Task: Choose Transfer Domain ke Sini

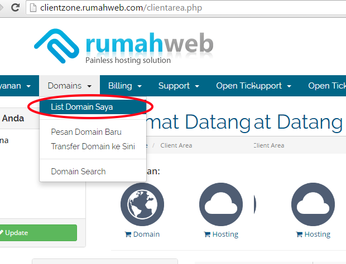Action: click(x=93, y=146)
